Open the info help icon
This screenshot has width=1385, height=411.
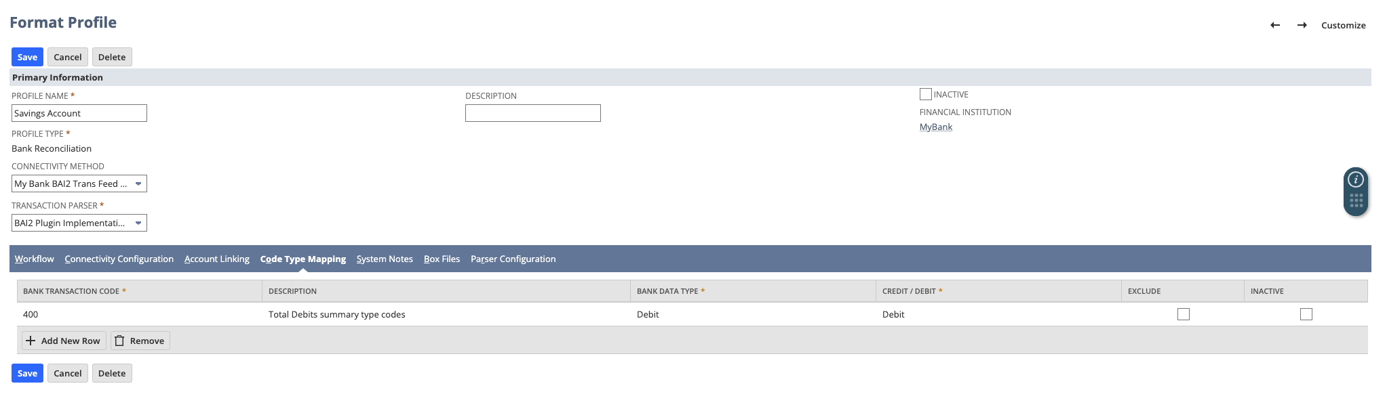click(x=1355, y=179)
